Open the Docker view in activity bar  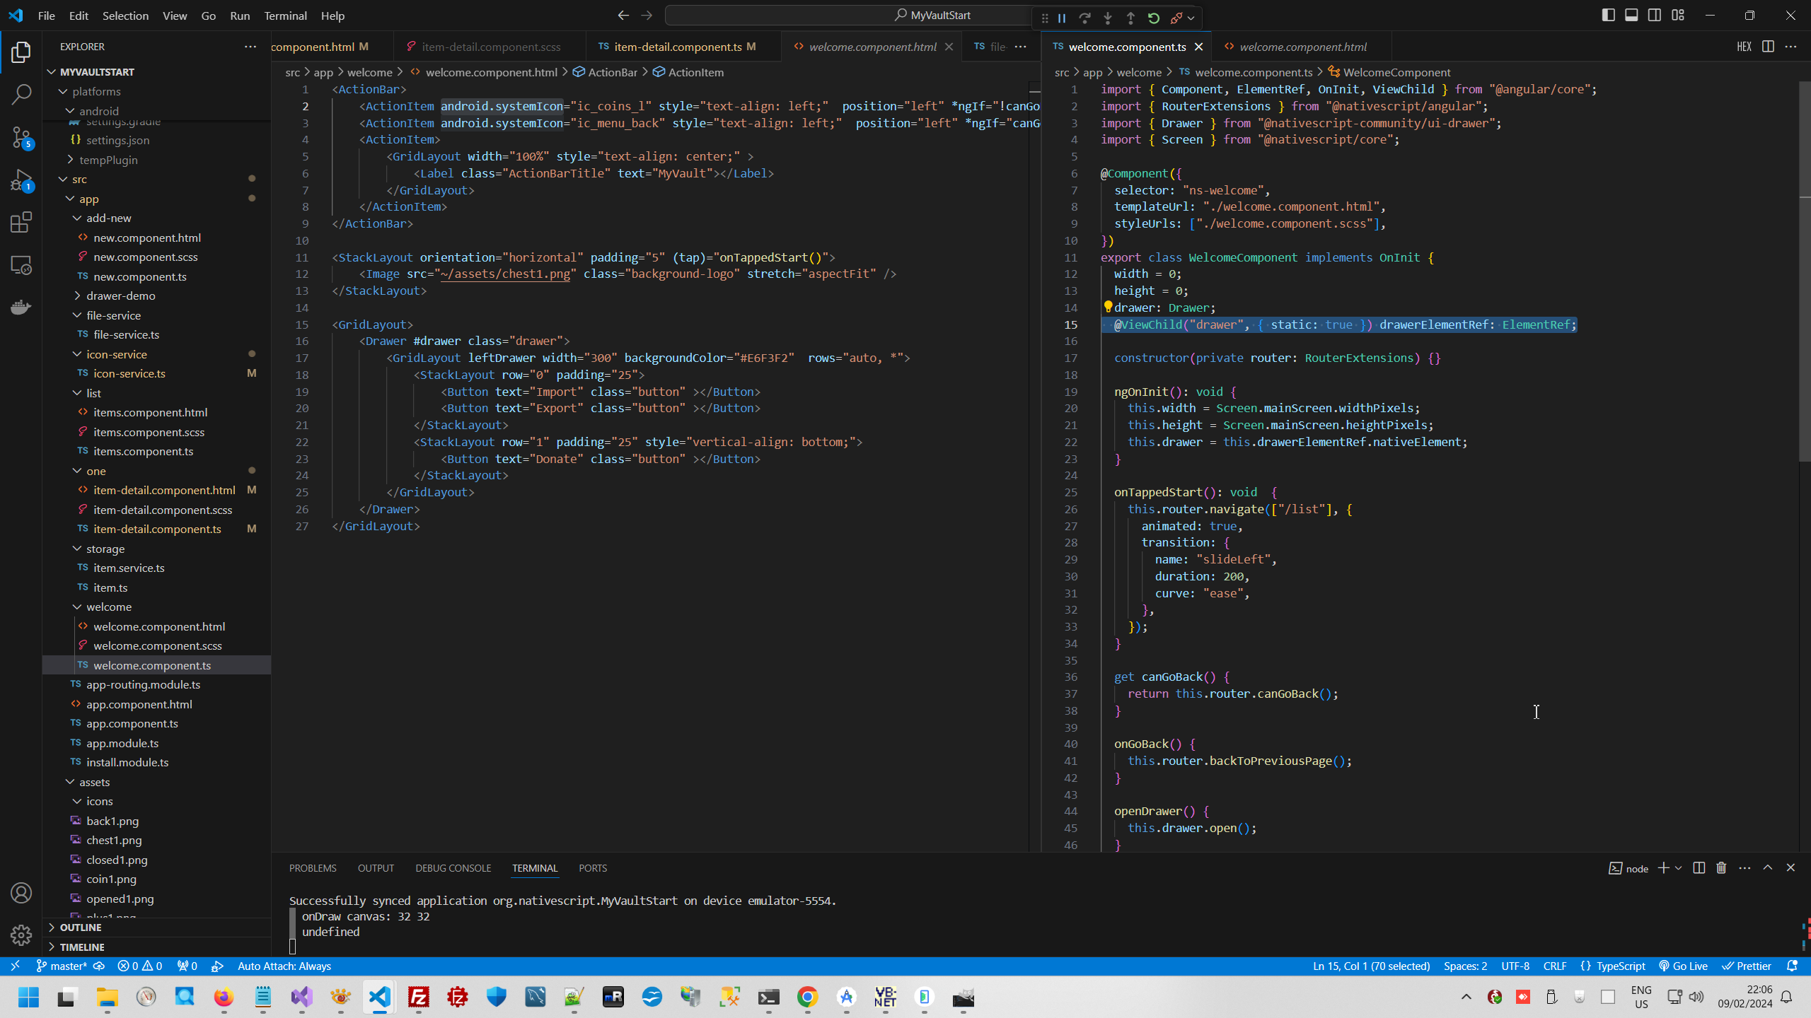pos(21,307)
